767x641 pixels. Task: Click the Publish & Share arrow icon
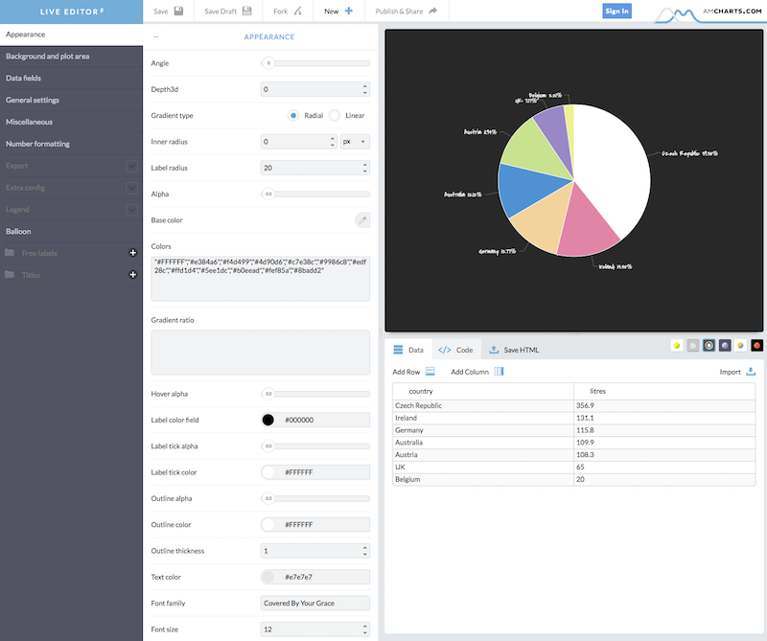(433, 11)
